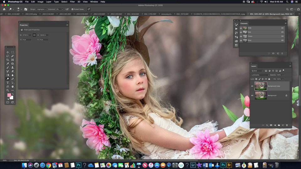Enable airbrush-style build-up icon
The width and height of the screenshot is (301, 169).
coord(67,9)
